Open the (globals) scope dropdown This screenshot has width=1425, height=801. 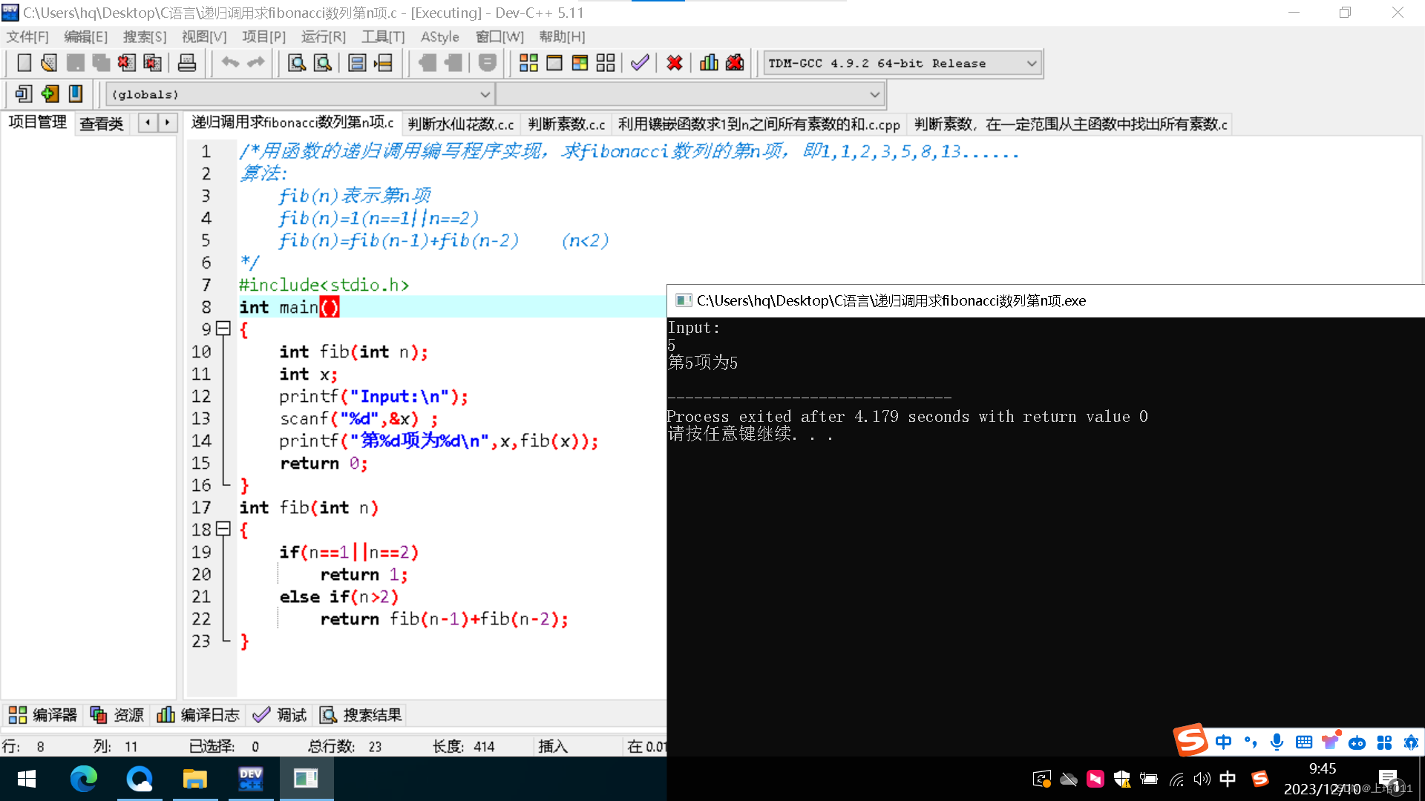click(485, 95)
